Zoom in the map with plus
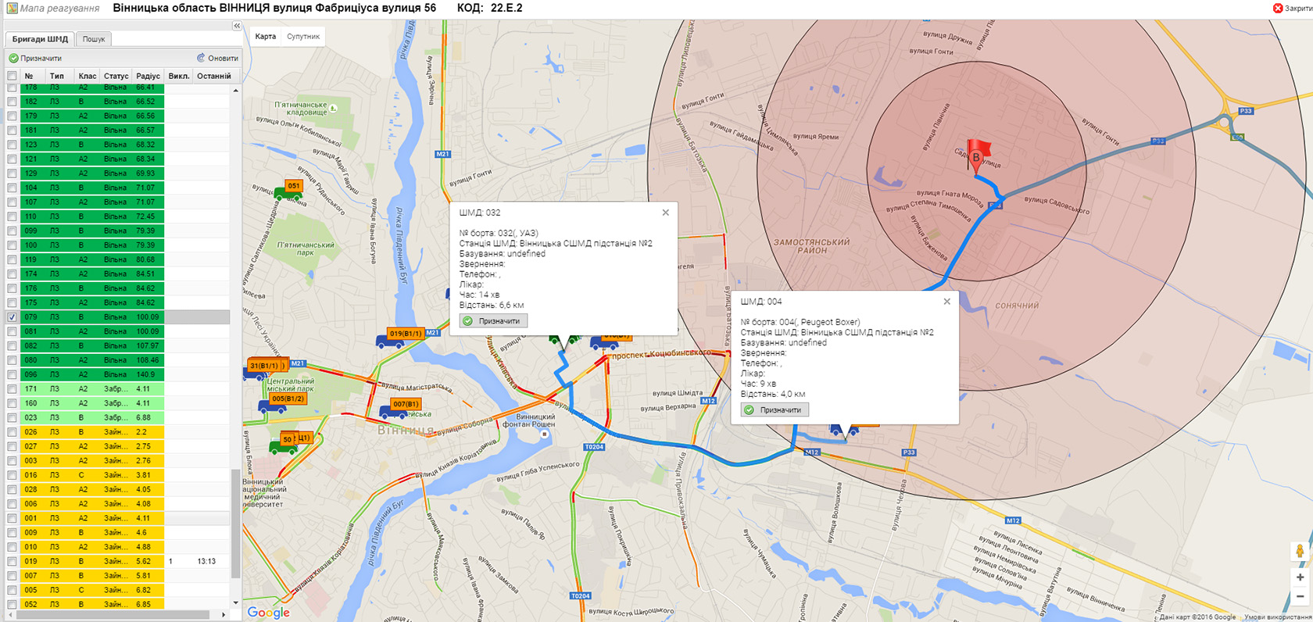The width and height of the screenshot is (1313, 622). [x=1300, y=577]
